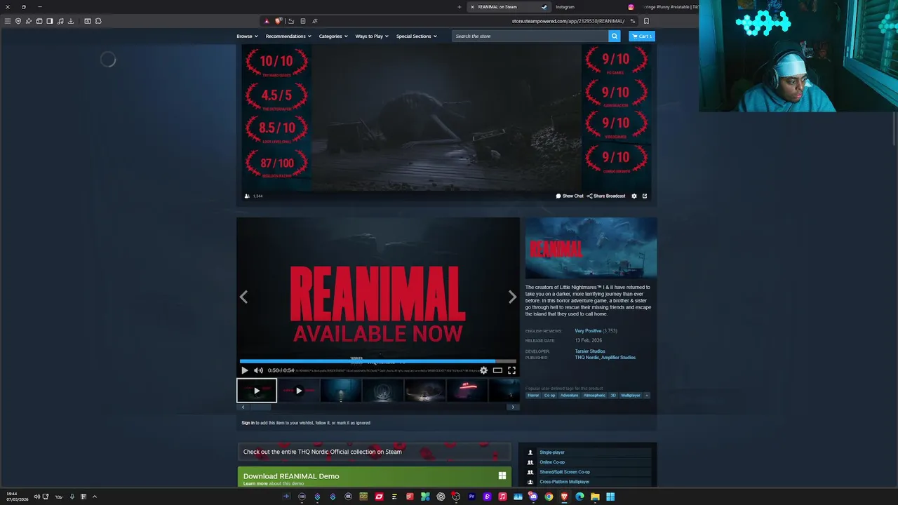Image resolution: width=898 pixels, height=505 pixels.
Task: Click the Atmospheric tag
Action: [x=594, y=396]
